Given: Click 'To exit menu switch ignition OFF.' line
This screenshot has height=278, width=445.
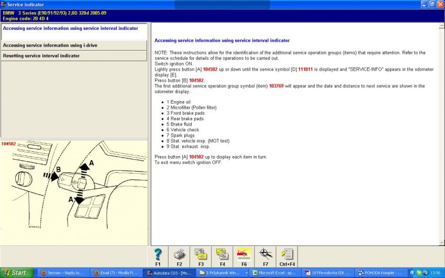Looking at the screenshot, I should [x=188, y=162].
